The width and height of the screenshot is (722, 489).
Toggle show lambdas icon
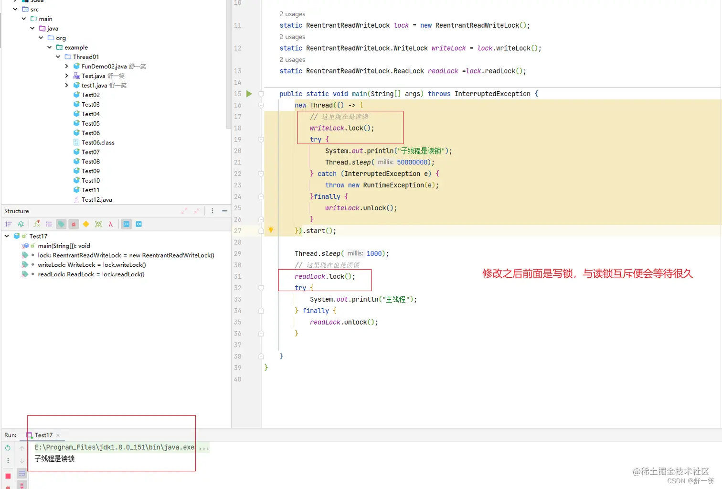pos(111,224)
